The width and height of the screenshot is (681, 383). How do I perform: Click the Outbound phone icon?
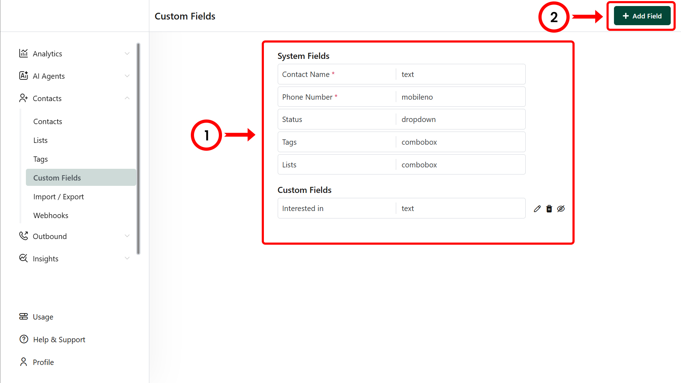coord(23,236)
